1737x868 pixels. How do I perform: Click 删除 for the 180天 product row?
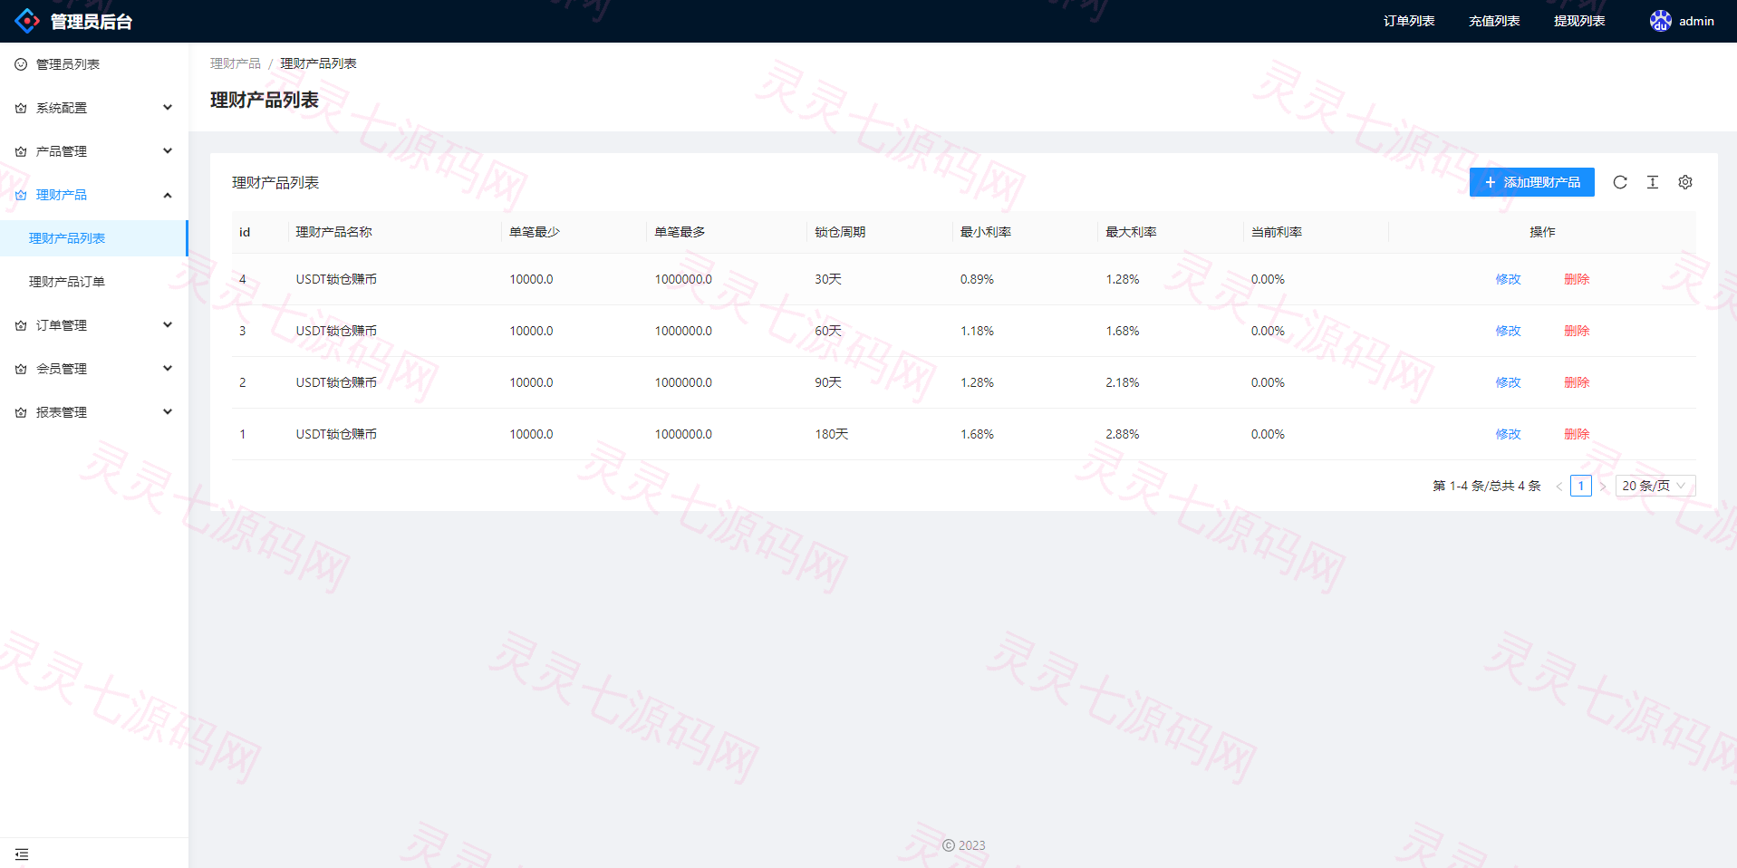coord(1577,434)
